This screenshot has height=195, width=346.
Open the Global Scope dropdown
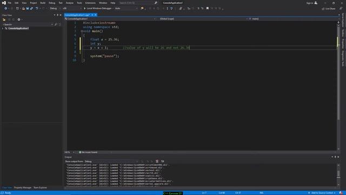[x=203, y=19]
